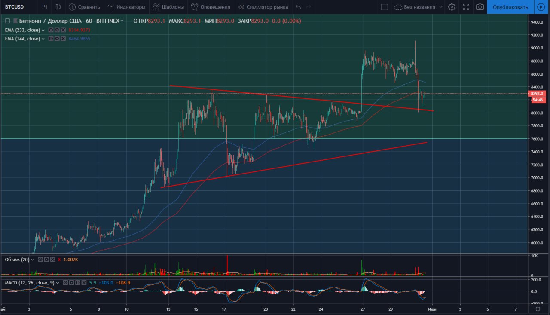Remove the EMA 144 indicator

(x=63, y=39)
